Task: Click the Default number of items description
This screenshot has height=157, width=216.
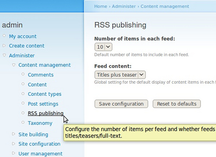Action: [x=142, y=55]
